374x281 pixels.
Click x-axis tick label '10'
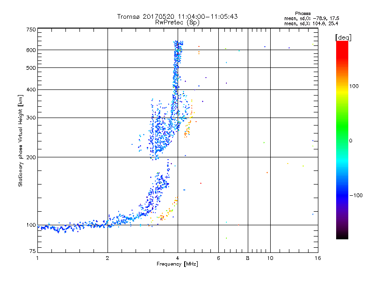[x=270, y=258]
